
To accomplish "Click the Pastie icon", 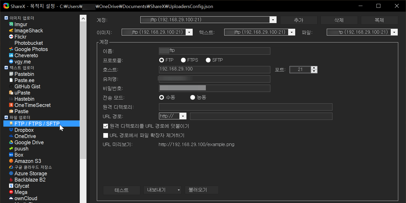I will coord(11,111).
